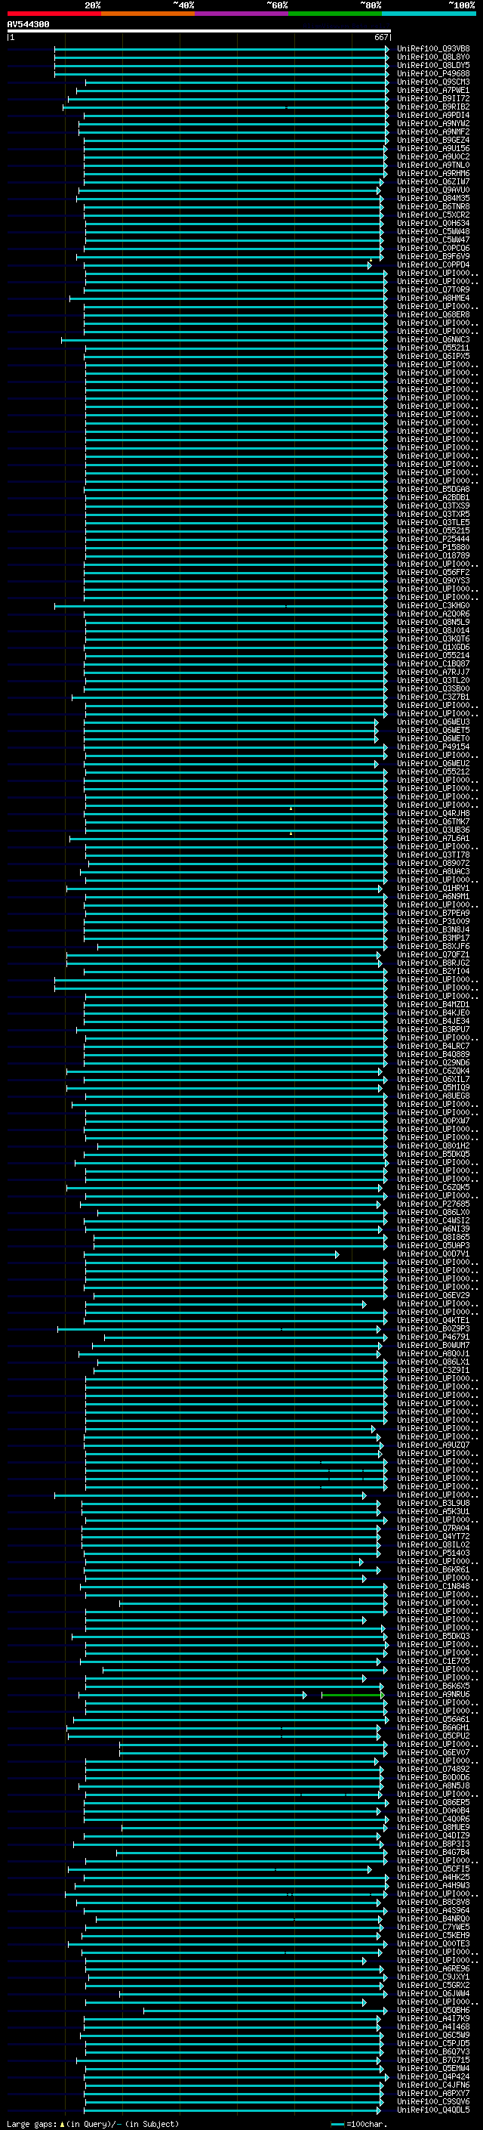The height and width of the screenshot is (2130, 483).
Task: Select hit label UniRef100_P25444
Action: click(433, 539)
